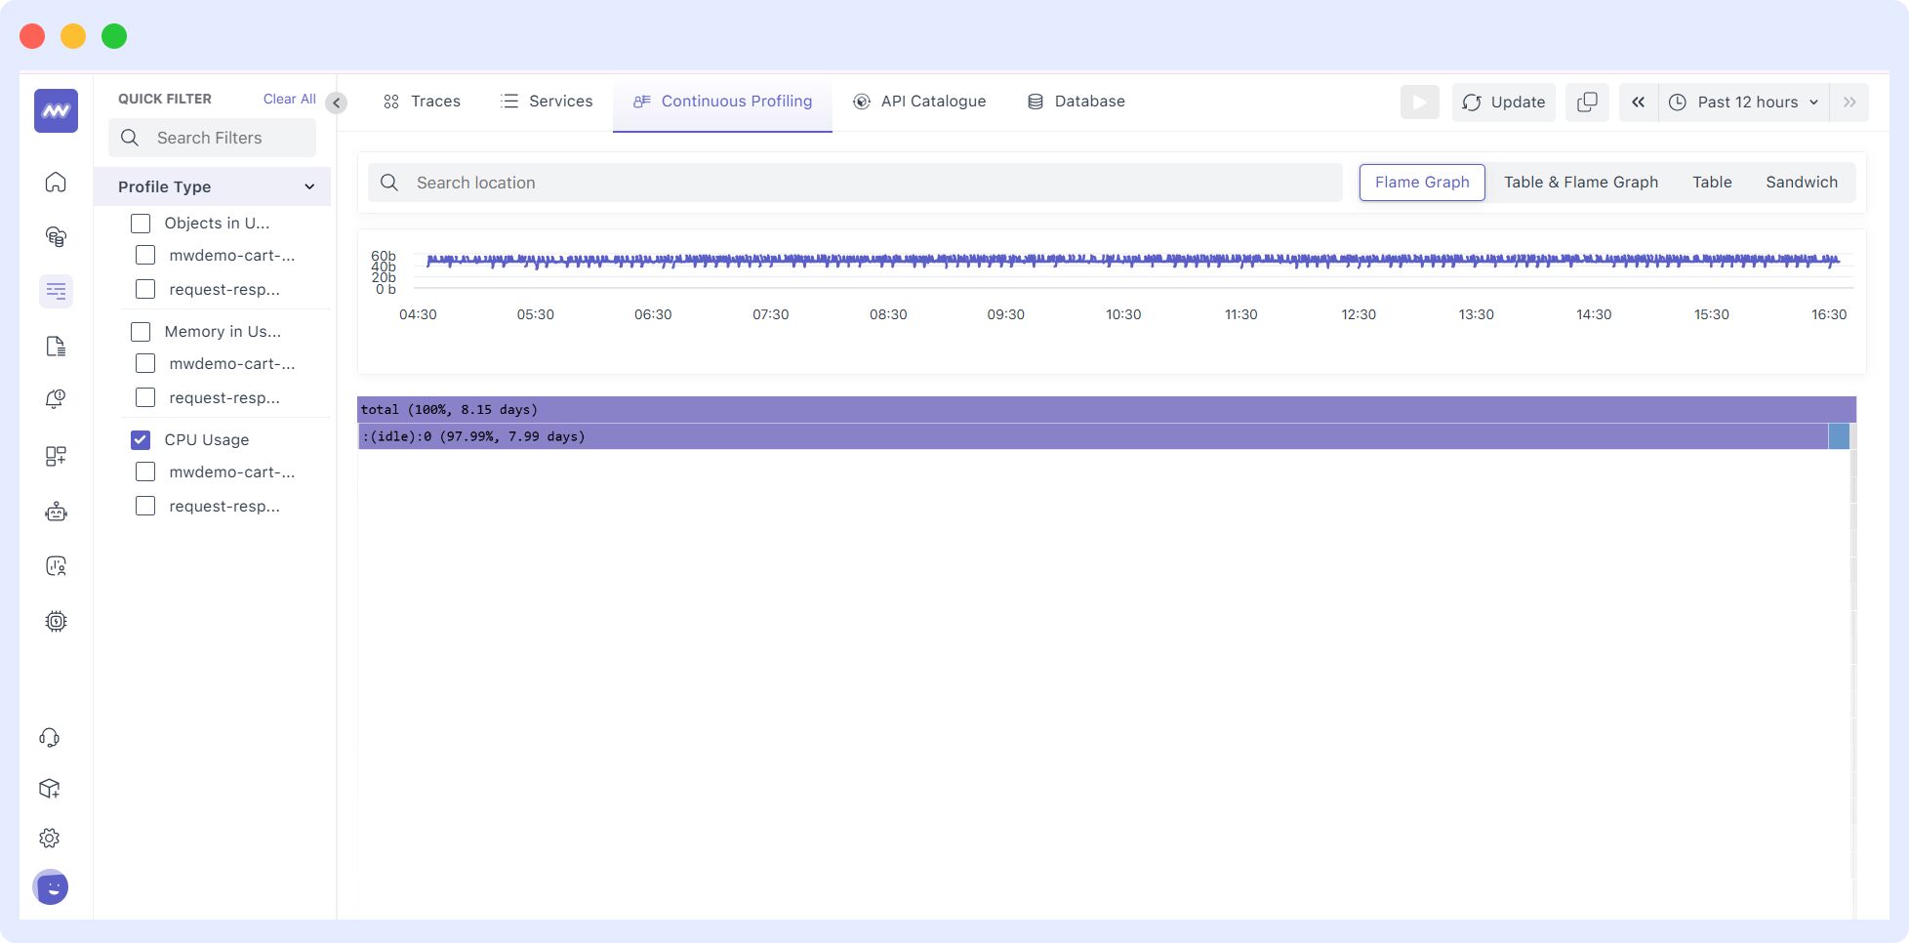Open the Home dashboard from the sidebar
Viewport: 1909px width, 943px height.
(x=56, y=183)
